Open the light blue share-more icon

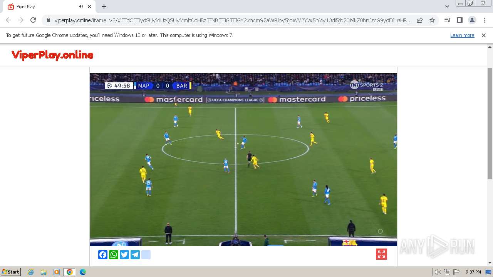point(146,255)
